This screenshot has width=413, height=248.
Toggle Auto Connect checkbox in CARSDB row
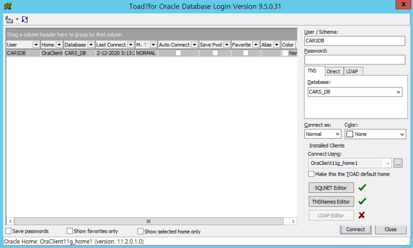click(178, 53)
